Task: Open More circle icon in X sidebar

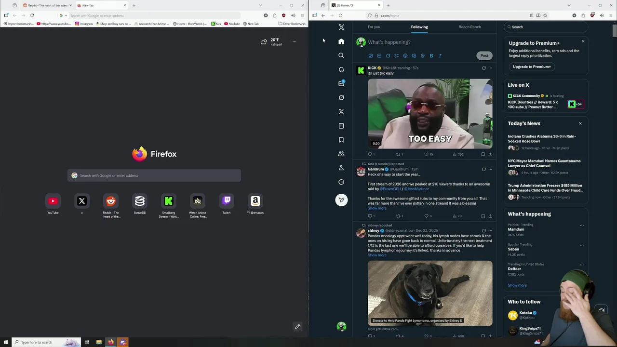Action: coord(341,182)
